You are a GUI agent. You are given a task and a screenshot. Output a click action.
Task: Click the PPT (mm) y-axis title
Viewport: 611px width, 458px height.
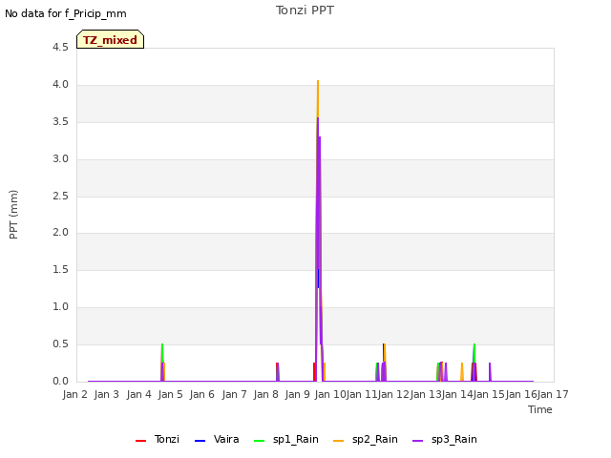tap(13, 214)
